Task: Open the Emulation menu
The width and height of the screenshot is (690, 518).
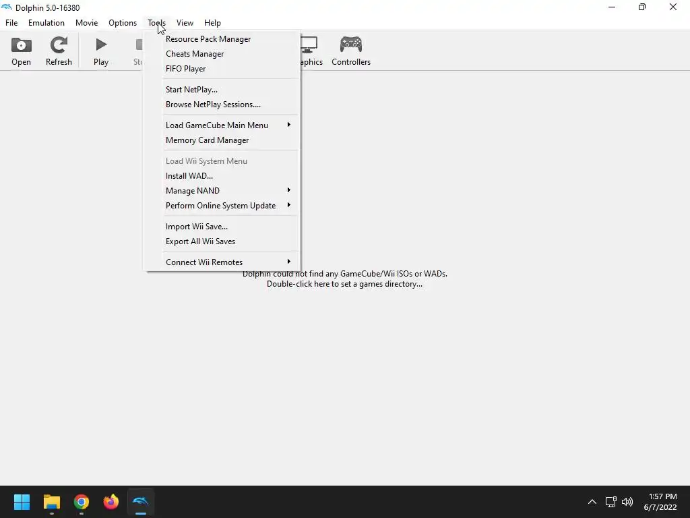Action: (x=46, y=23)
